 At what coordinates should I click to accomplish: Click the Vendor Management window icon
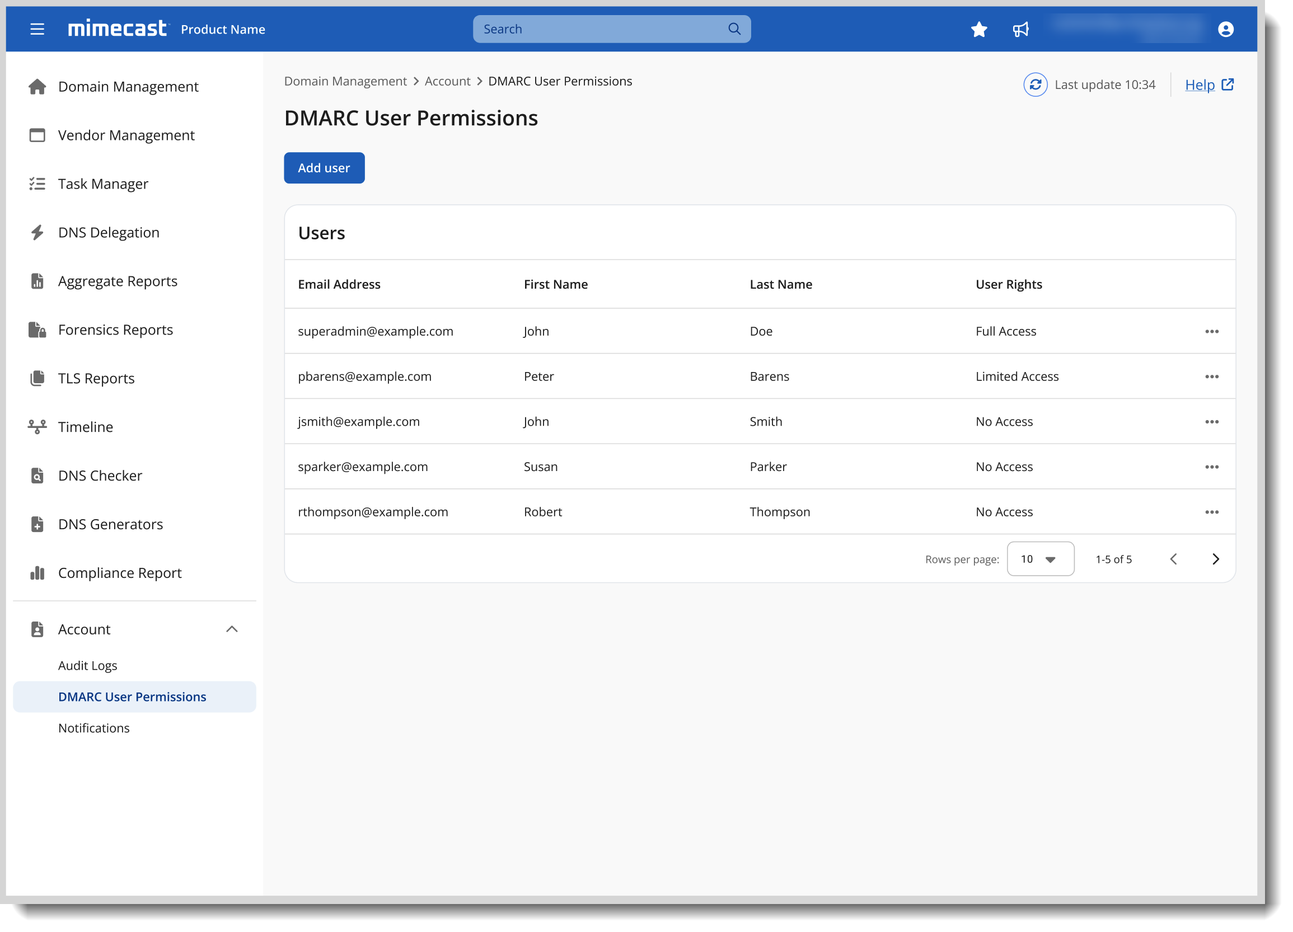pyautogui.click(x=37, y=135)
